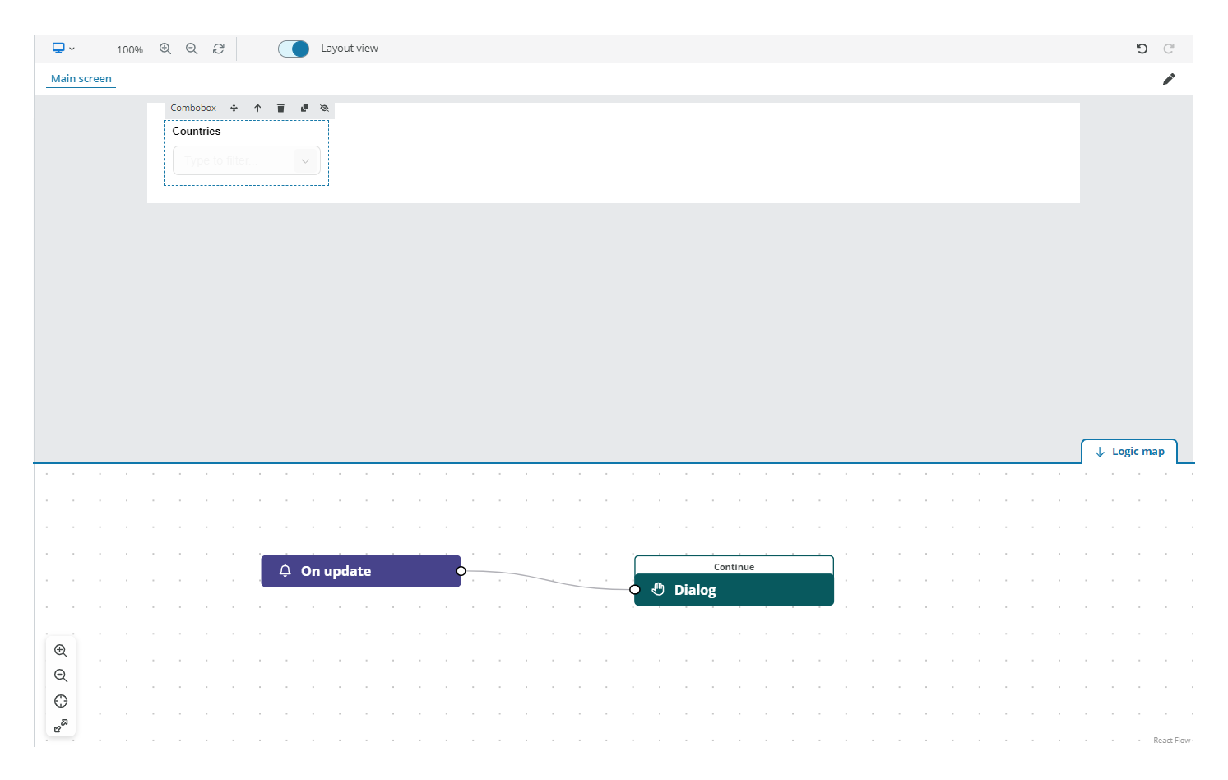
Task: Undo the last change
Action: point(1142,49)
